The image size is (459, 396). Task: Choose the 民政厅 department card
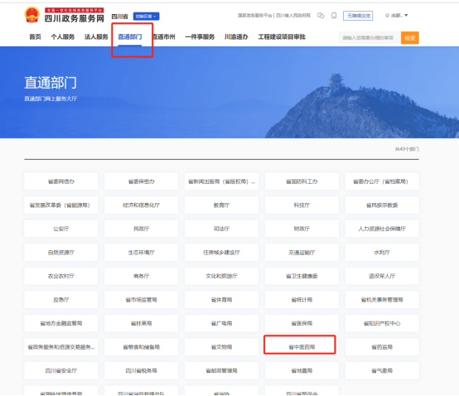[x=142, y=229]
